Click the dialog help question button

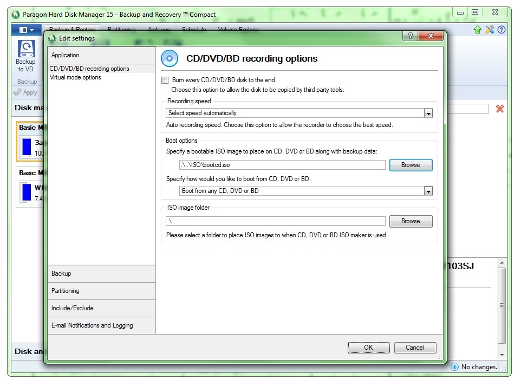pyautogui.click(x=411, y=36)
